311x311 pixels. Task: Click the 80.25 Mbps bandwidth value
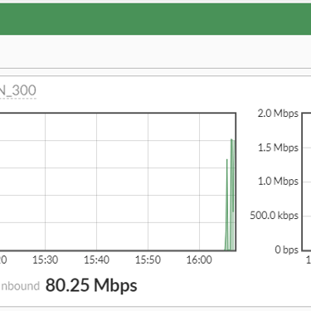point(91,285)
